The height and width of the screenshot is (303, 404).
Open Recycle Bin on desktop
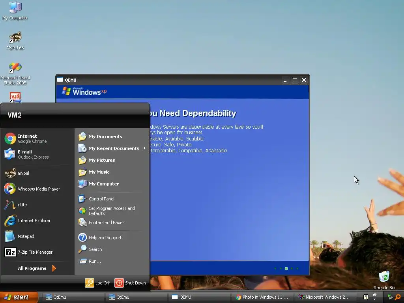point(384,281)
